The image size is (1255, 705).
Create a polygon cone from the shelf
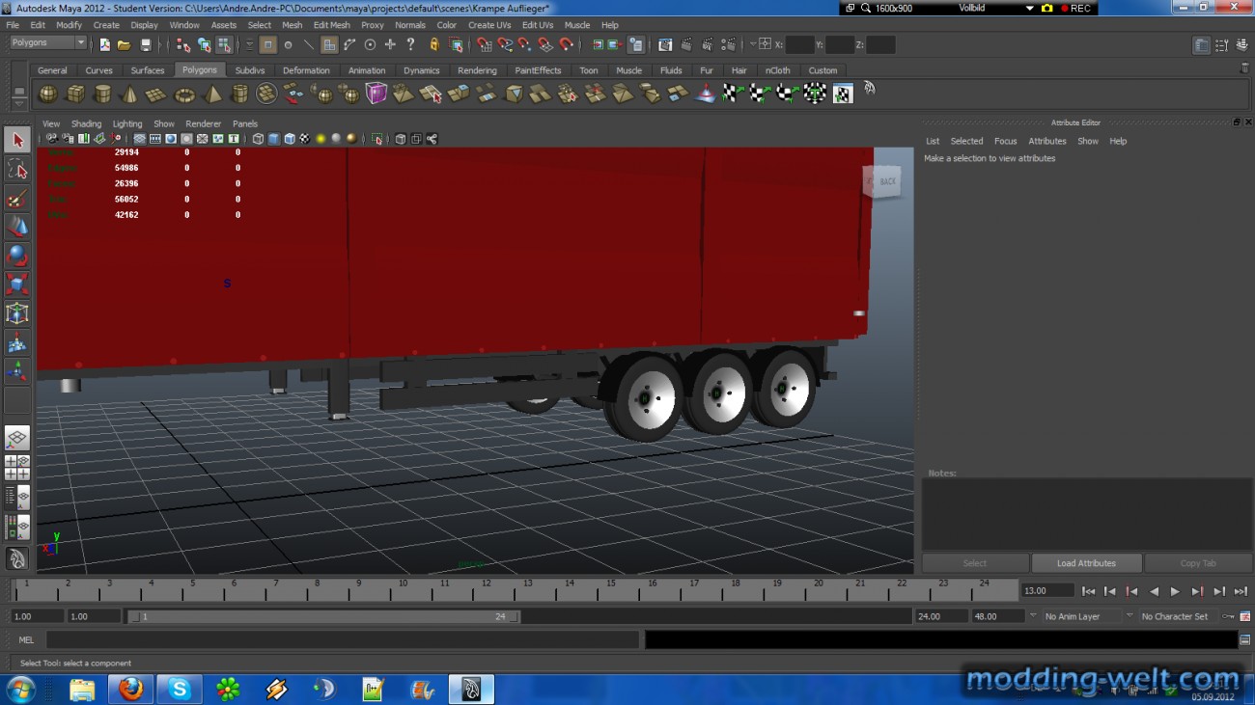pos(128,94)
